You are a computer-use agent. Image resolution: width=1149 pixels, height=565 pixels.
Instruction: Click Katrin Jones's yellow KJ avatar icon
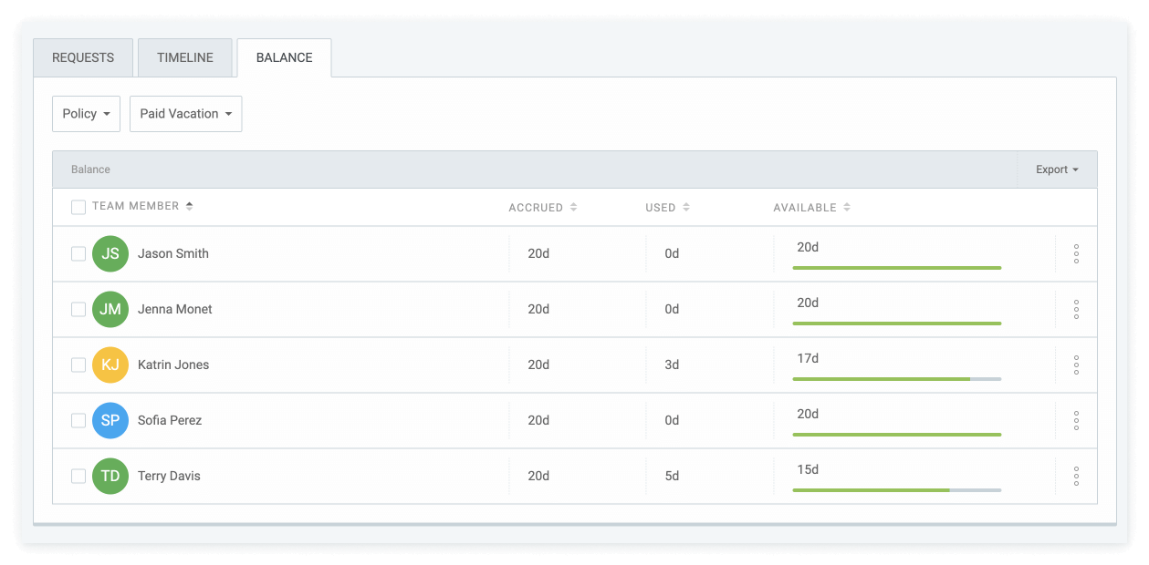click(110, 365)
